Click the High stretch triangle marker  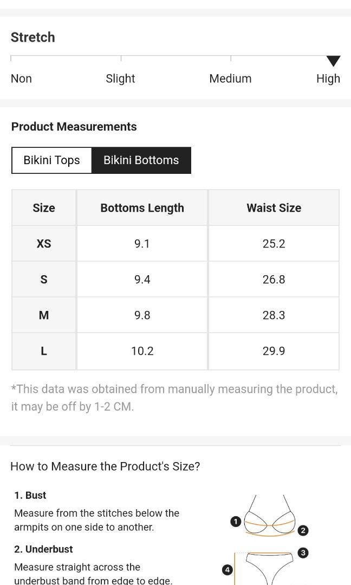333,61
